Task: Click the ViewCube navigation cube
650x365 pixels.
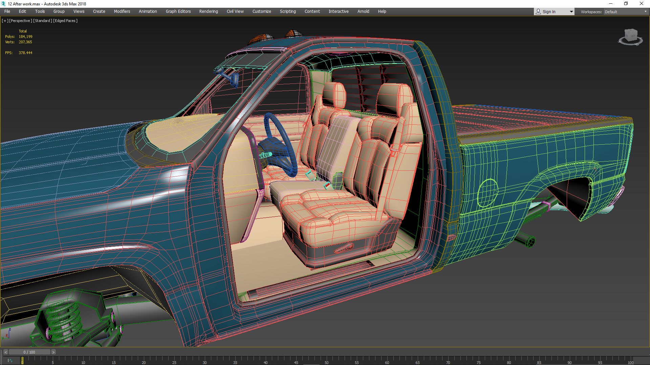Action: click(x=630, y=36)
